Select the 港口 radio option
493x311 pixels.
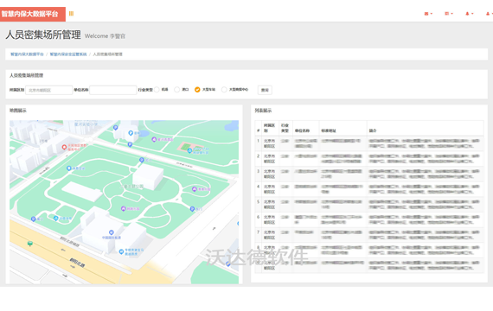click(x=177, y=90)
